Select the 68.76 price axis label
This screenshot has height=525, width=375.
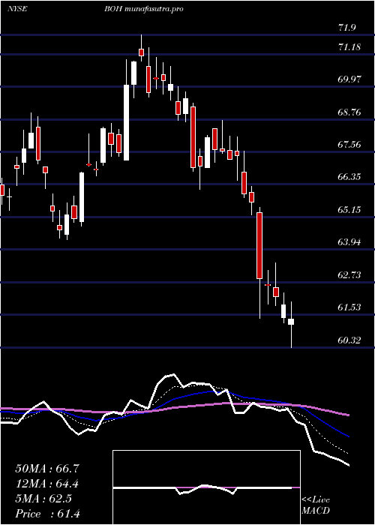click(349, 112)
